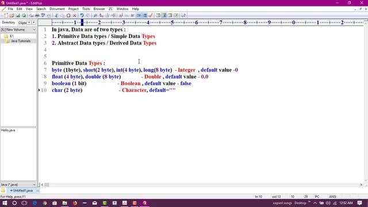Screen dimensions: 368x207
Task: Click 'Character' on line 10
Action: [134, 90]
